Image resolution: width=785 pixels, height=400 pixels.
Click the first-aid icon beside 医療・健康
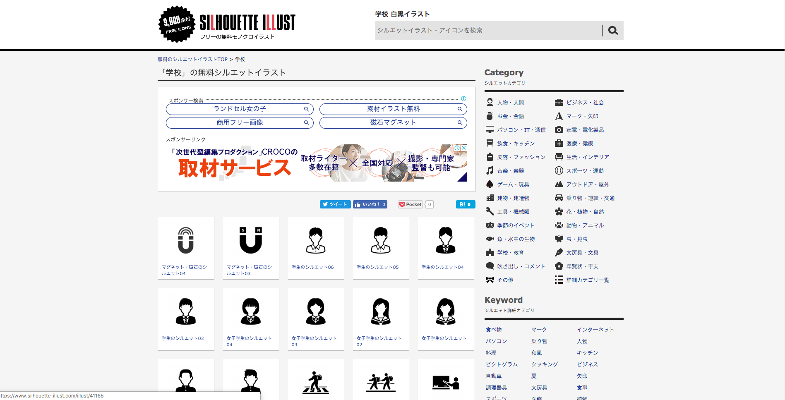559,143
